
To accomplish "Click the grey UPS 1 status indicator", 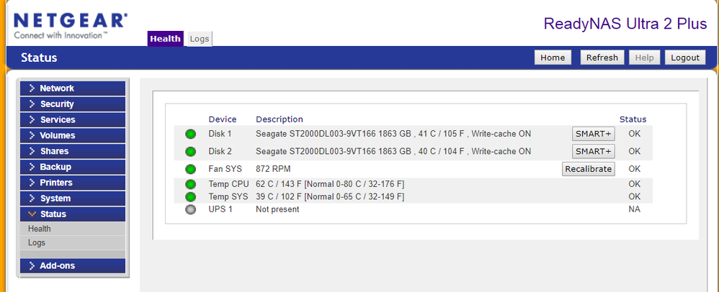I will pyautogui.click(x=191, y=209).
